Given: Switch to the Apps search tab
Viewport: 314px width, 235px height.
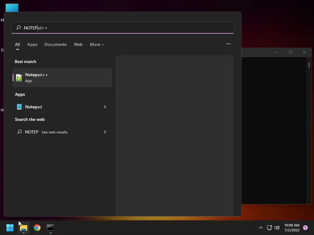Looking at the screenshot, I should pos(32,45).
